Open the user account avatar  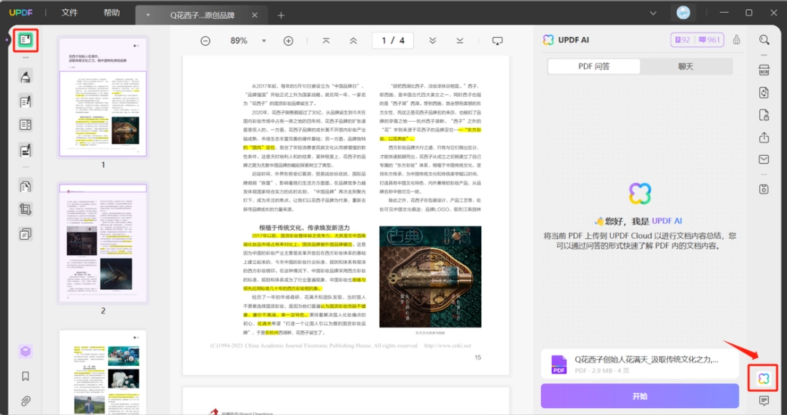click(x=683, y=13)
